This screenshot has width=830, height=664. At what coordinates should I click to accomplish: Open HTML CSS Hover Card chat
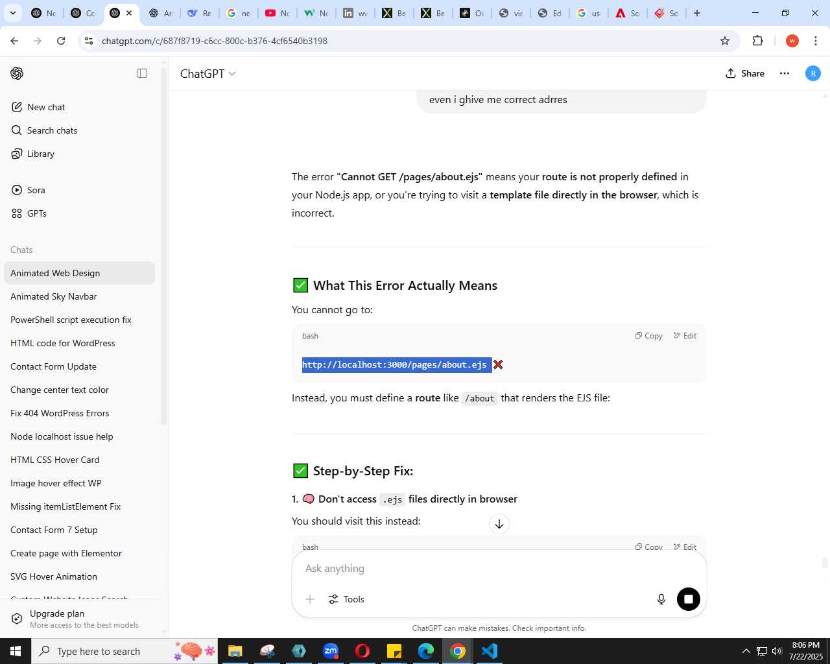click(79, 460)
